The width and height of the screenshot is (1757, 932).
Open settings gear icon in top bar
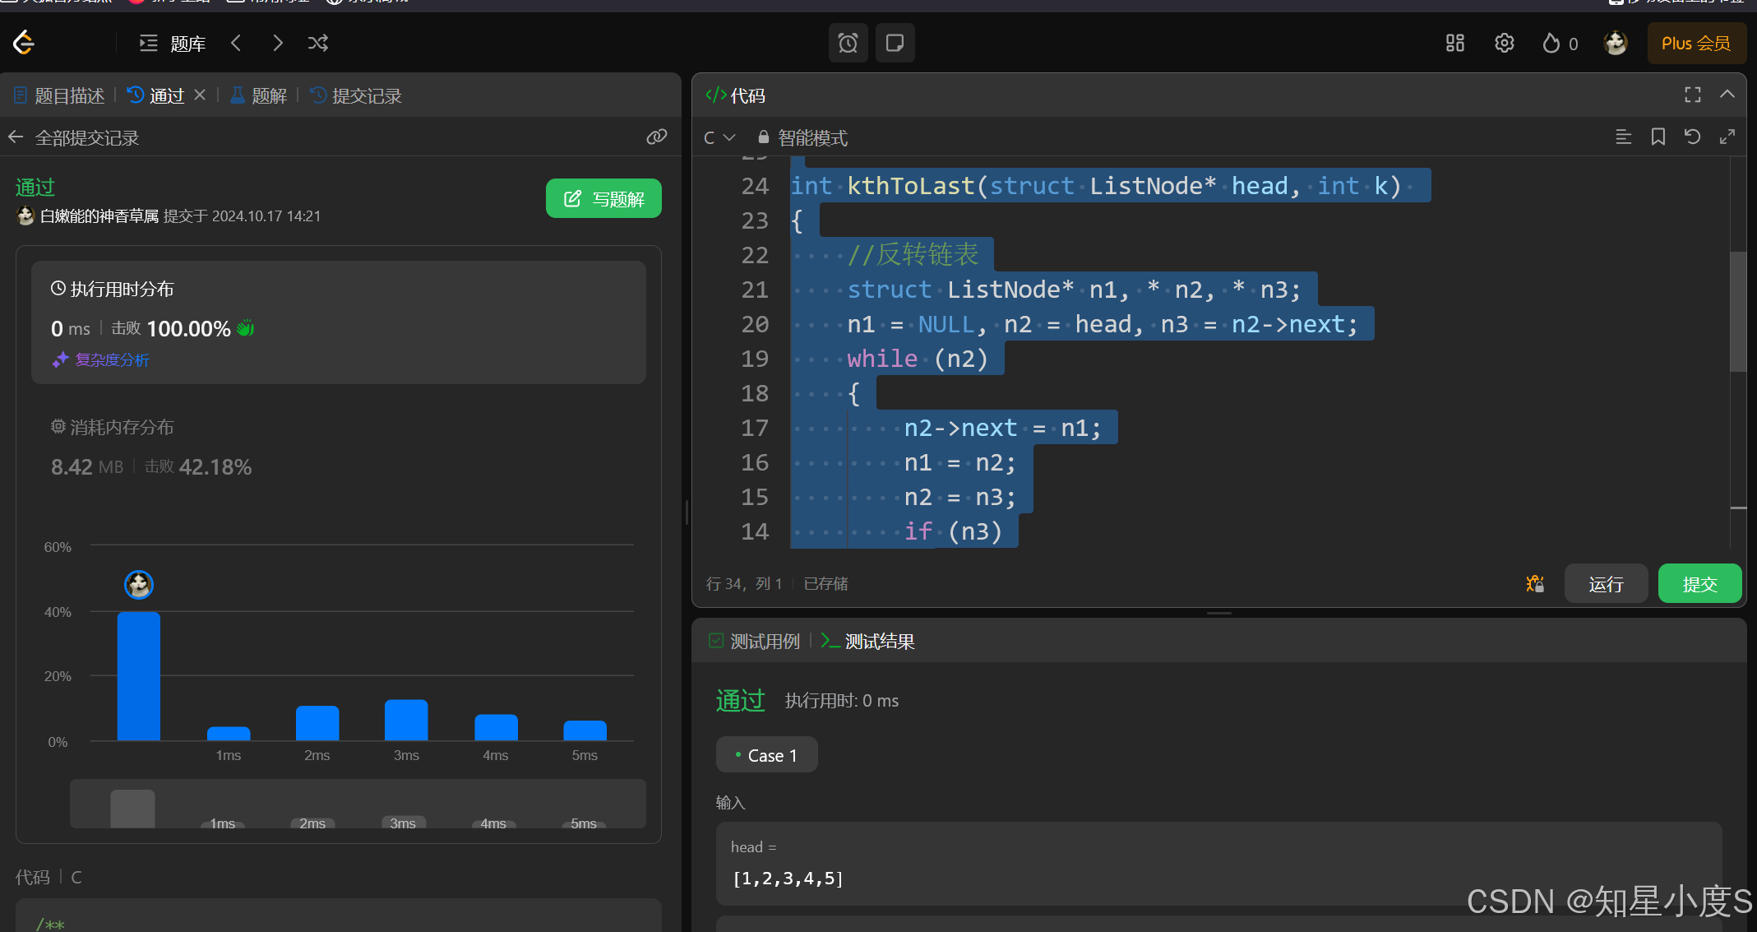[1504, 43]
